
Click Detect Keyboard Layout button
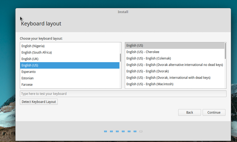click(x=39, y=102)
